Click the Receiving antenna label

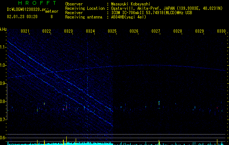[84, 17]
